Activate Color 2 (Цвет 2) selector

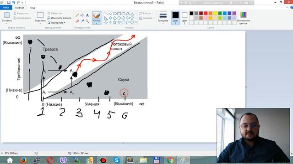coord(184,18)
